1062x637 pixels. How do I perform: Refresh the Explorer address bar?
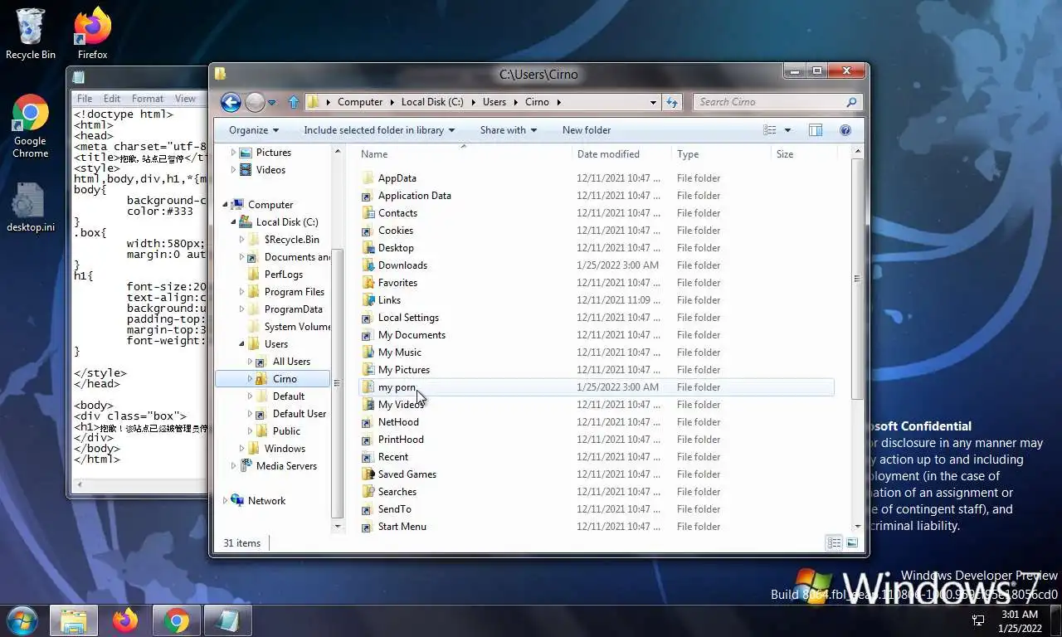coord(672,102)
